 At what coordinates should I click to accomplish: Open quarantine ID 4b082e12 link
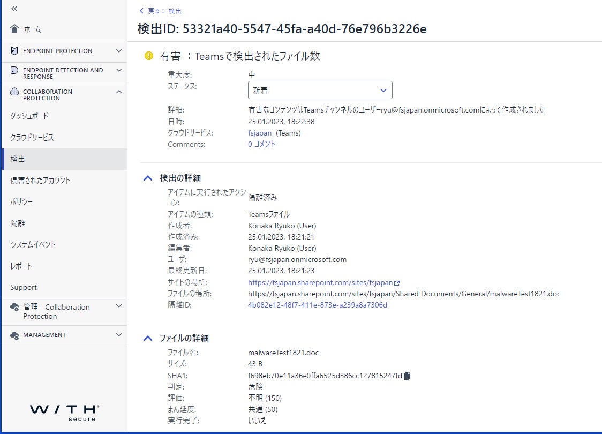318,305
